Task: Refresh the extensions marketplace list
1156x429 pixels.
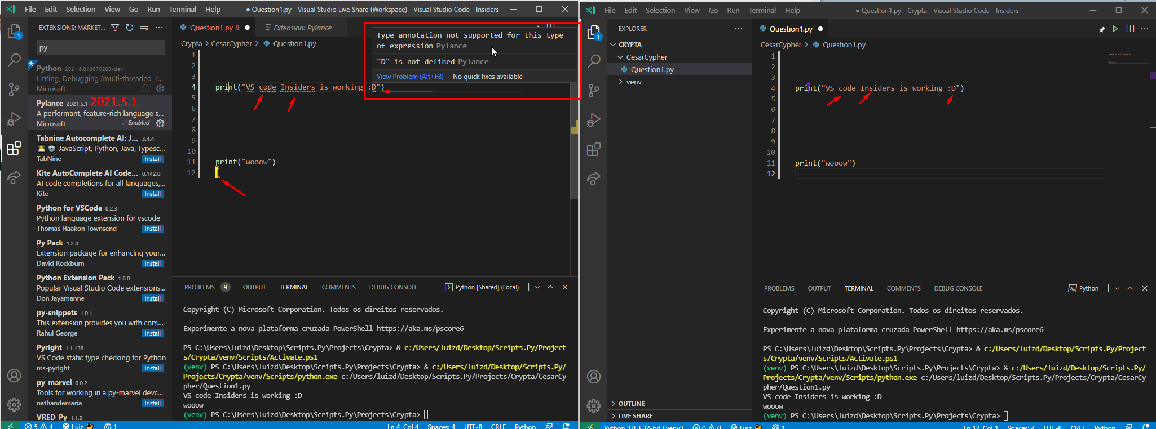Action: 130,28
